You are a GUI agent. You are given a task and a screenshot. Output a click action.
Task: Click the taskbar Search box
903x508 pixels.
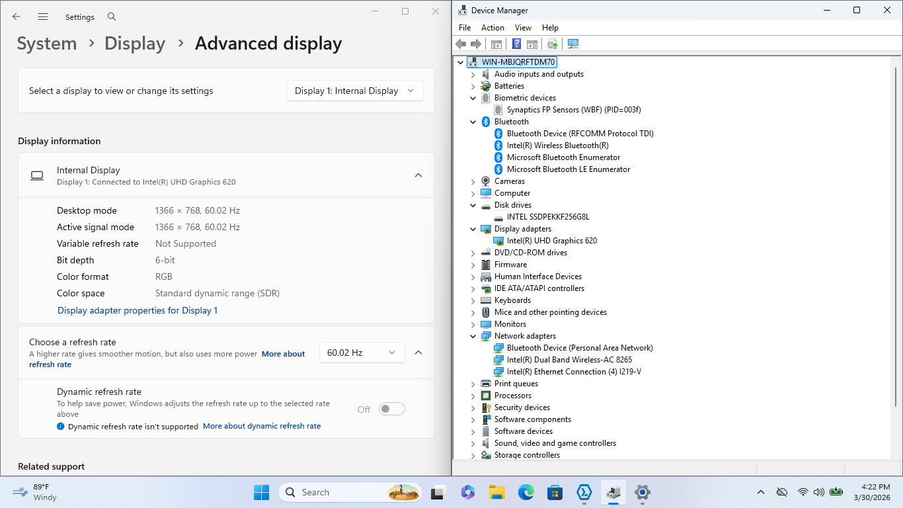(352, 492)
